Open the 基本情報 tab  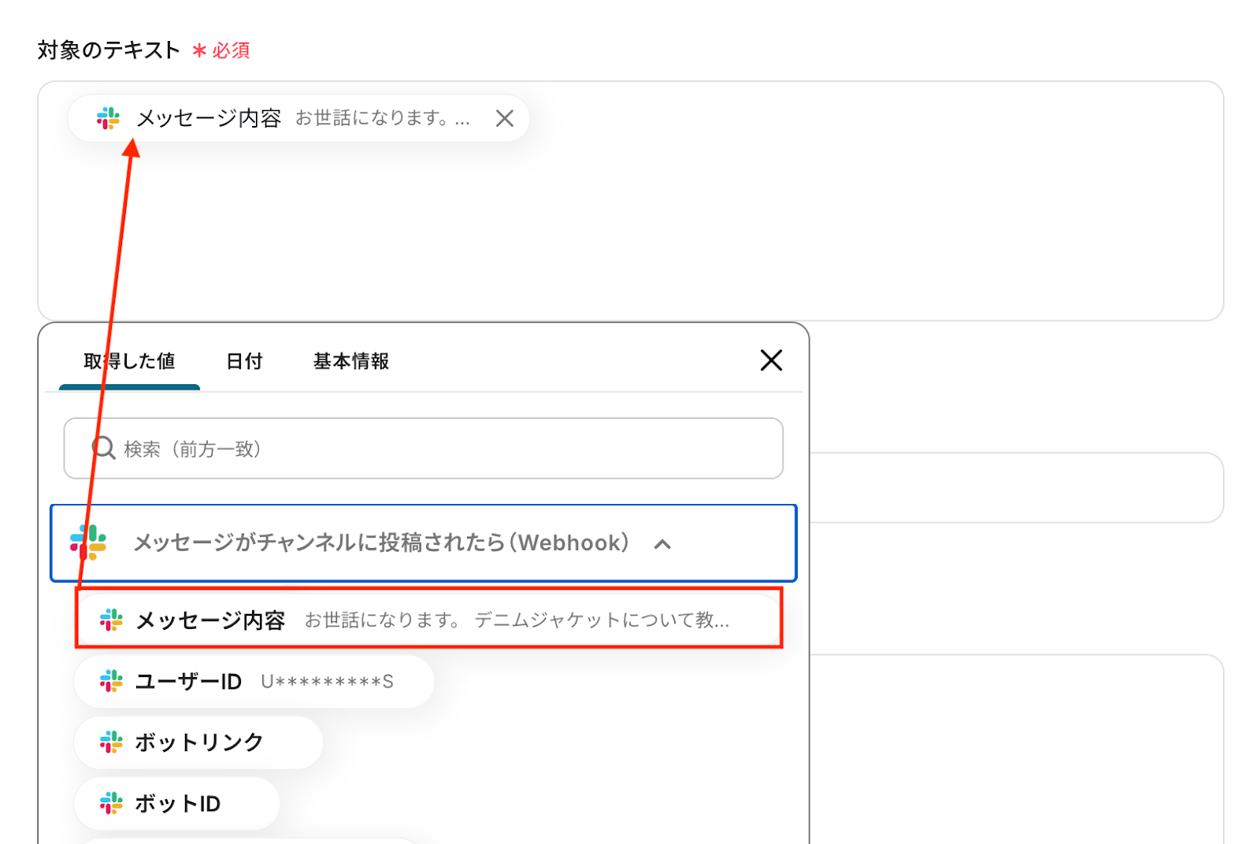(351, 361)
